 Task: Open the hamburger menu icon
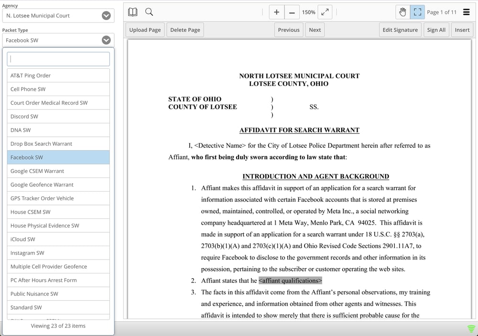pyautogui.click(x=467, y=12)
